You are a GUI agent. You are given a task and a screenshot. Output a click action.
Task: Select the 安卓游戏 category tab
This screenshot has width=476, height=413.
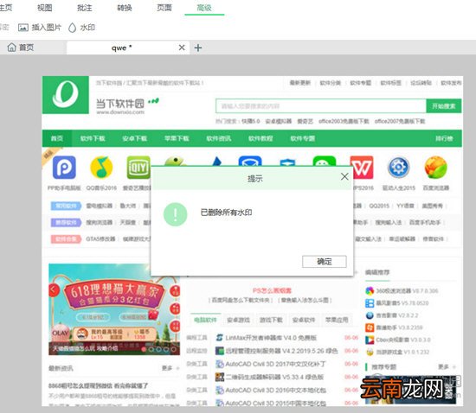238,320
